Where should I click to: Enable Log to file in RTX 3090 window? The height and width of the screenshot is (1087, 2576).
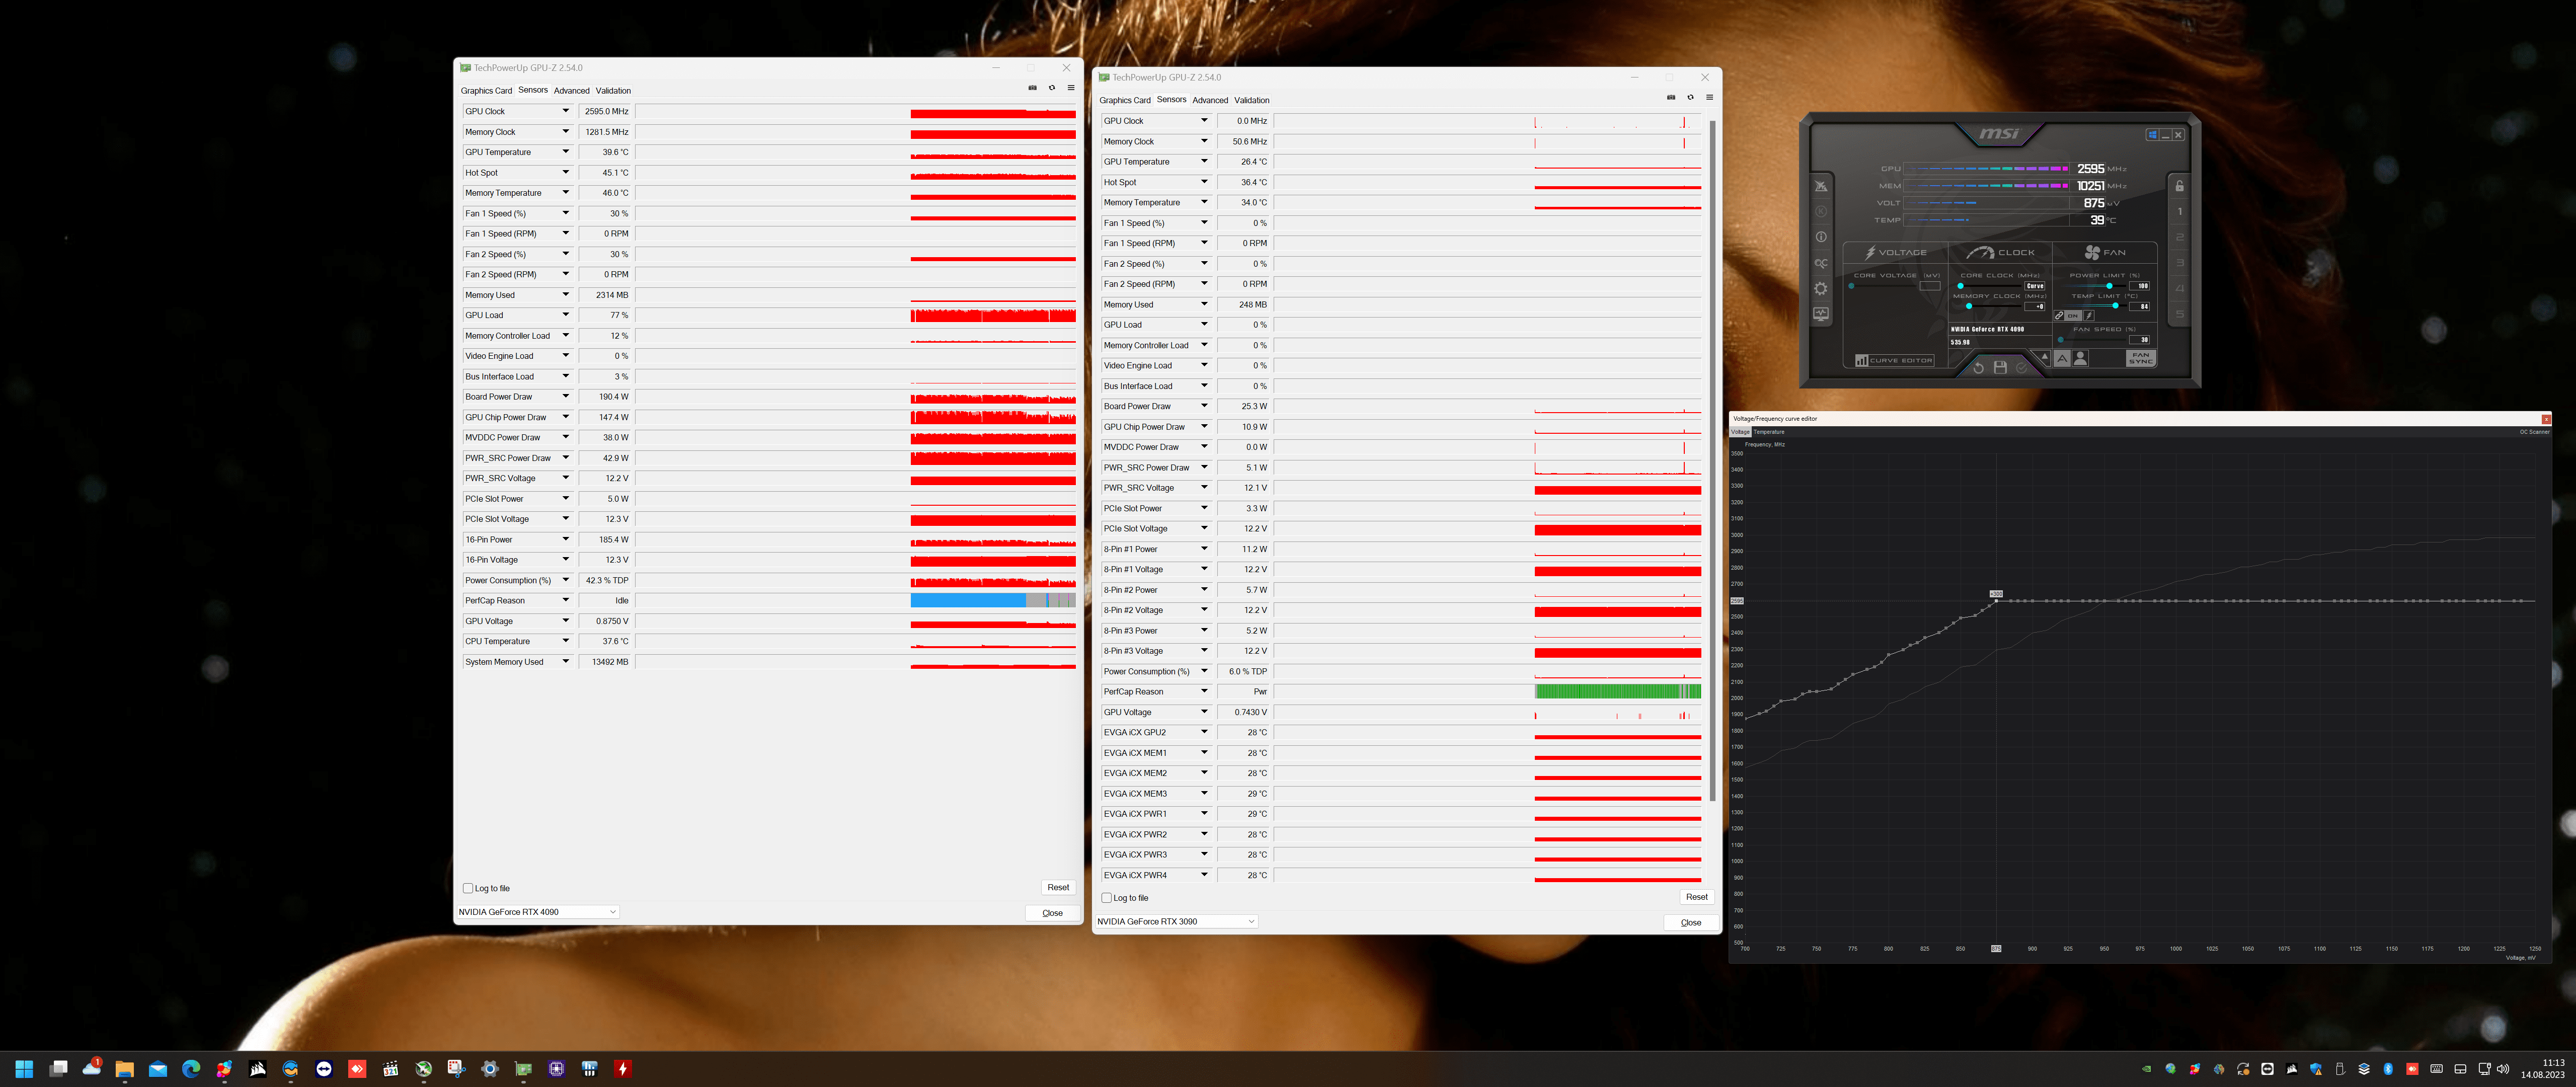click(1107, 898)
